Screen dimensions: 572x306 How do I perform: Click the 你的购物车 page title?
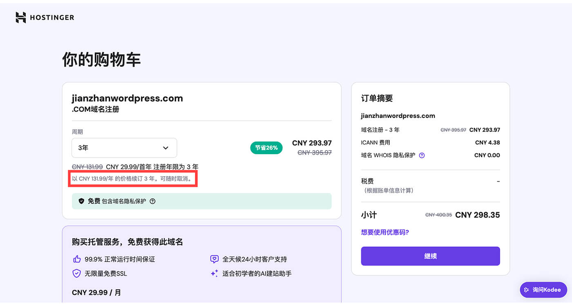(101, 60)
